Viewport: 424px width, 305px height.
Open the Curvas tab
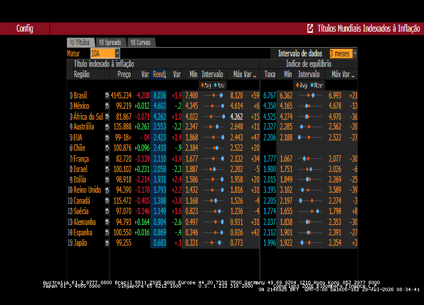[141, 43]
